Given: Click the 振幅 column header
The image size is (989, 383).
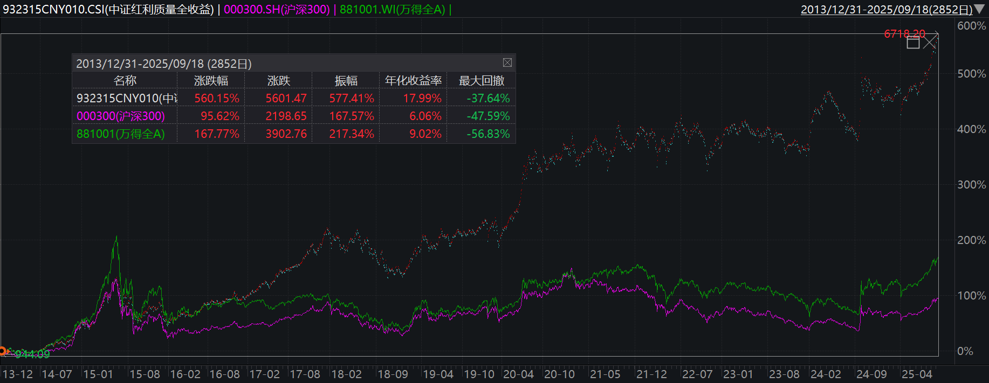Looking at the screenshot, I should 346,81.
